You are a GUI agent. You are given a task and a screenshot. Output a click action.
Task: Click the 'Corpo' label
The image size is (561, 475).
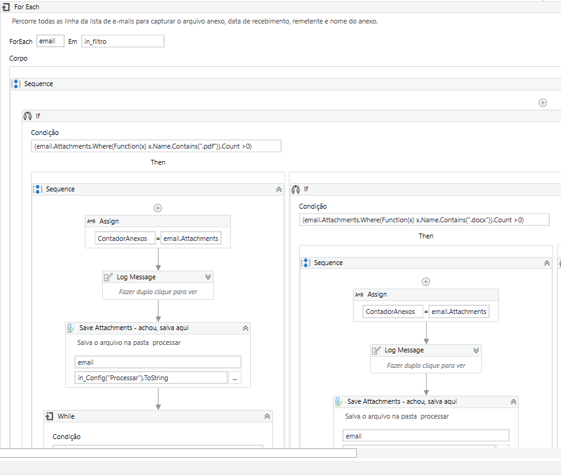18,58
